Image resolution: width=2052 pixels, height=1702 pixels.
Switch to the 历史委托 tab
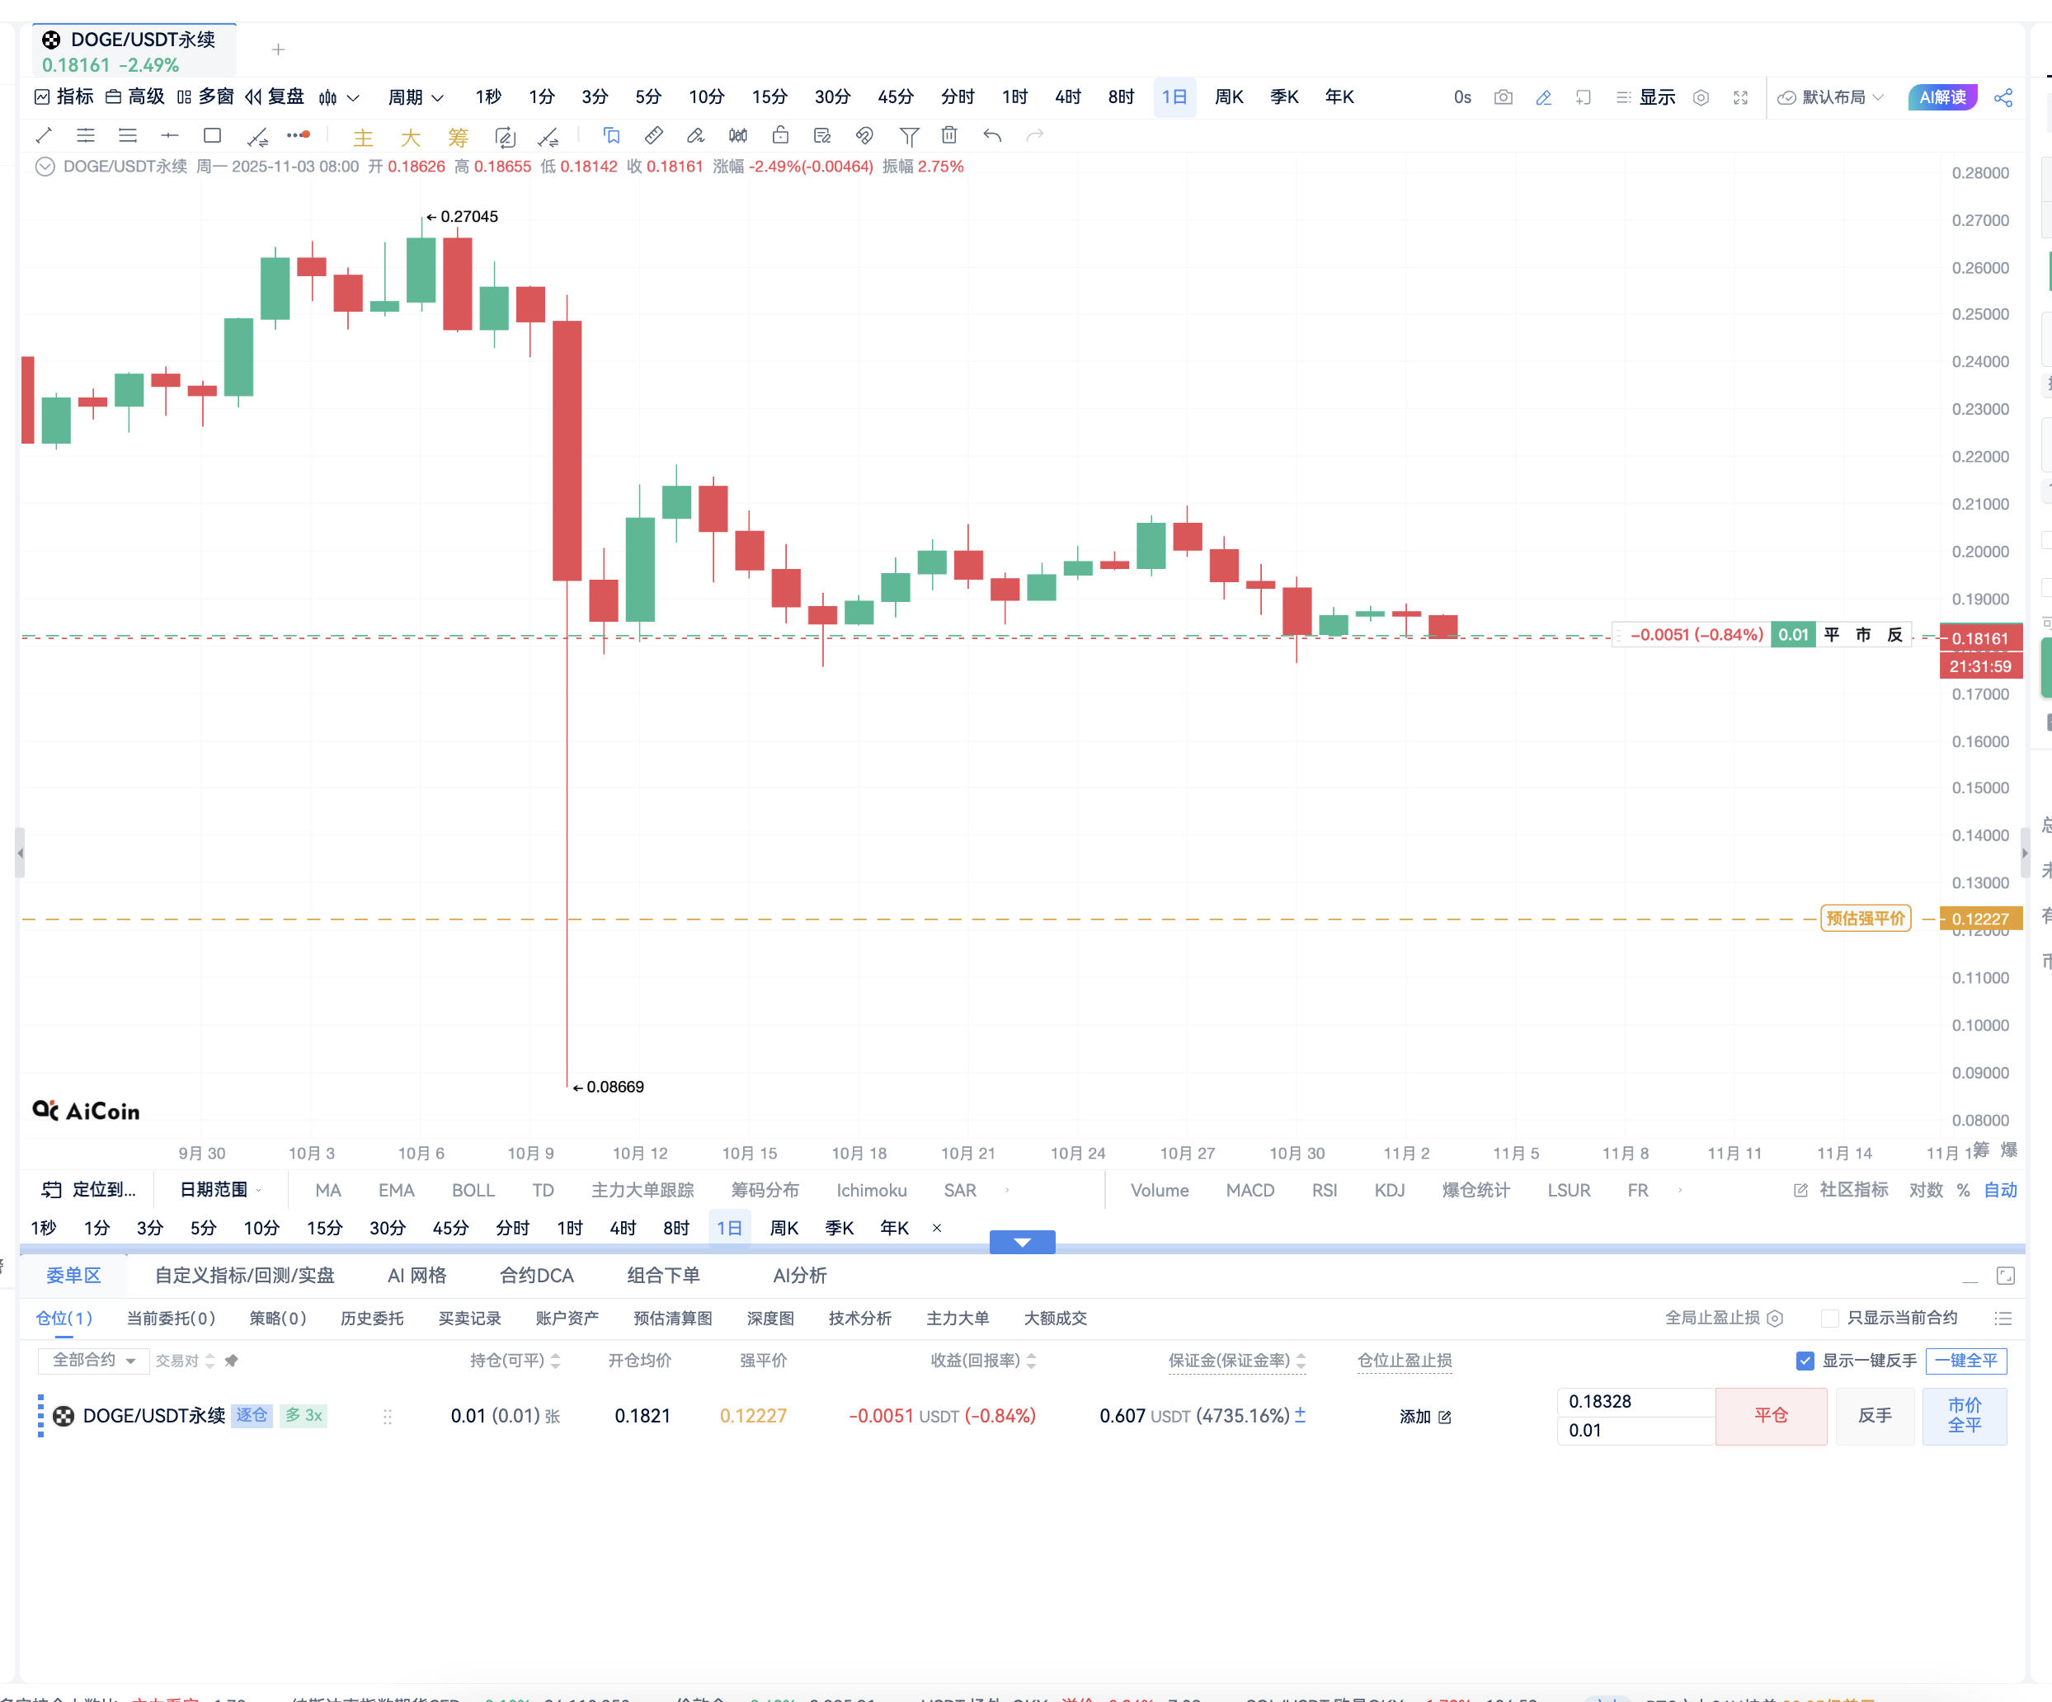[x=371, y=1318]
